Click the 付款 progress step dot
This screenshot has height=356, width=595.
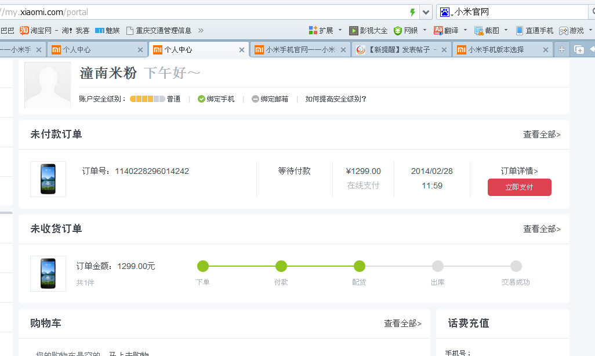tap(281, 266)
